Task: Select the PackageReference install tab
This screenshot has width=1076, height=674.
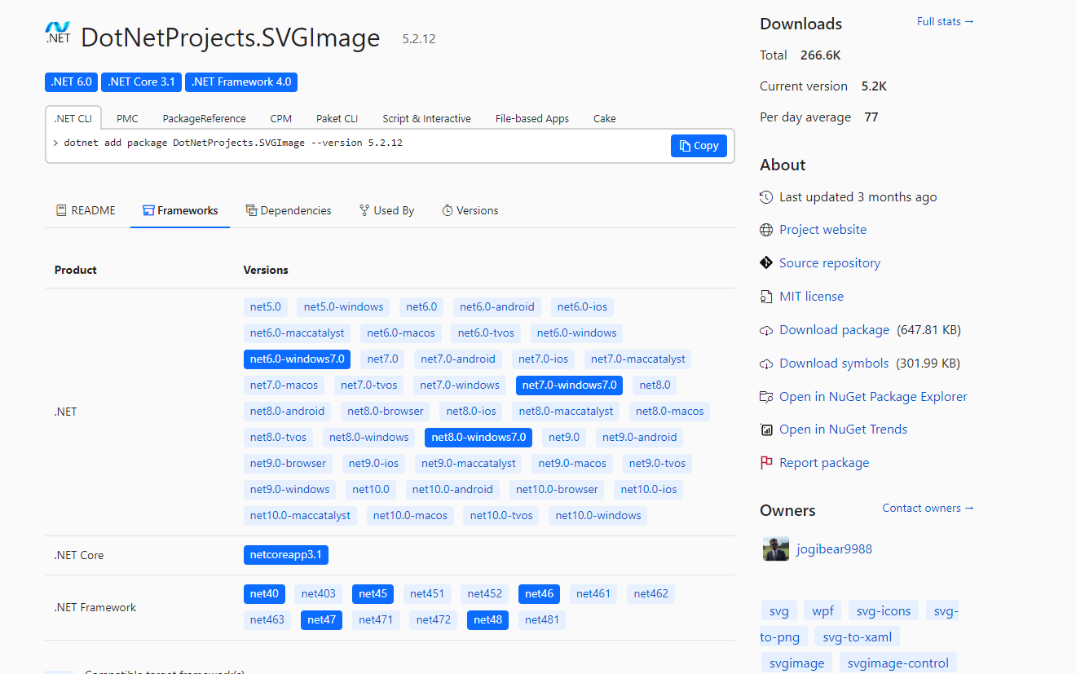Action: click(204, 118)
